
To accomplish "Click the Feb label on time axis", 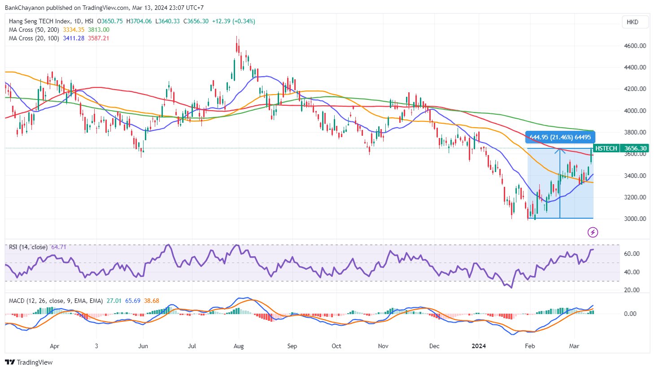I will click(530, 346).
